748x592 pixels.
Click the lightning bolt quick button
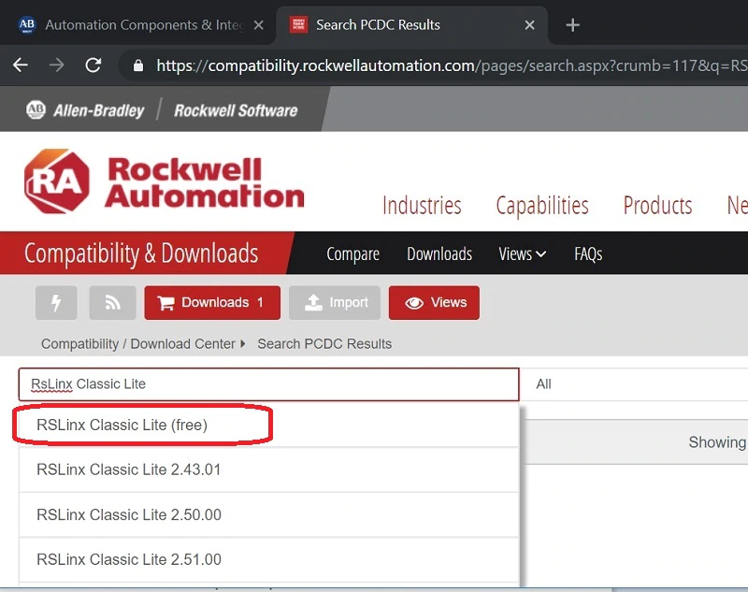click(x=56, y=302)
